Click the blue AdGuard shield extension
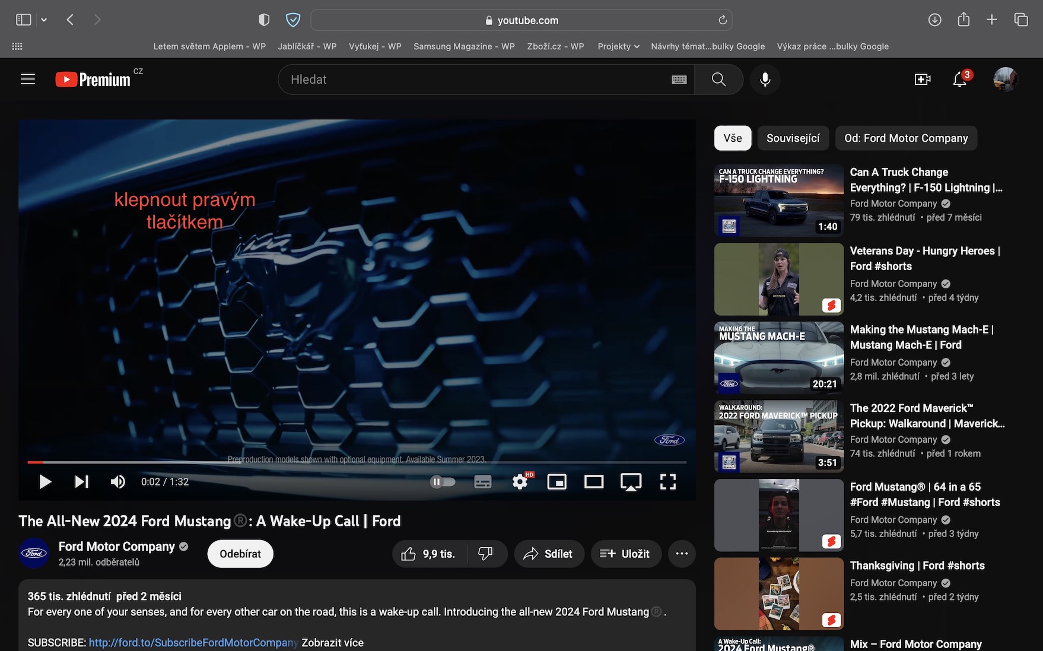This screenshot has height=651, width=1043. [x=293, y=20]
